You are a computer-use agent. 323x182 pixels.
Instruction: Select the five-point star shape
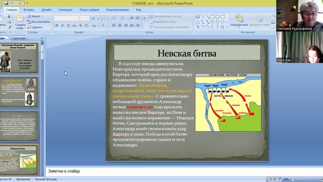coord(223,27)
